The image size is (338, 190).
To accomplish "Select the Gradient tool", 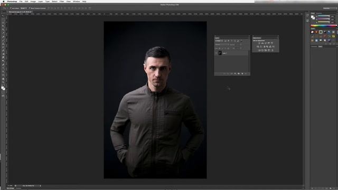I will click(x=3, y=54).
